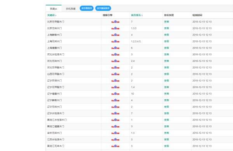Click the 搜索引擎 column header
Screen dimensions: 233x151
coord(108,15)
